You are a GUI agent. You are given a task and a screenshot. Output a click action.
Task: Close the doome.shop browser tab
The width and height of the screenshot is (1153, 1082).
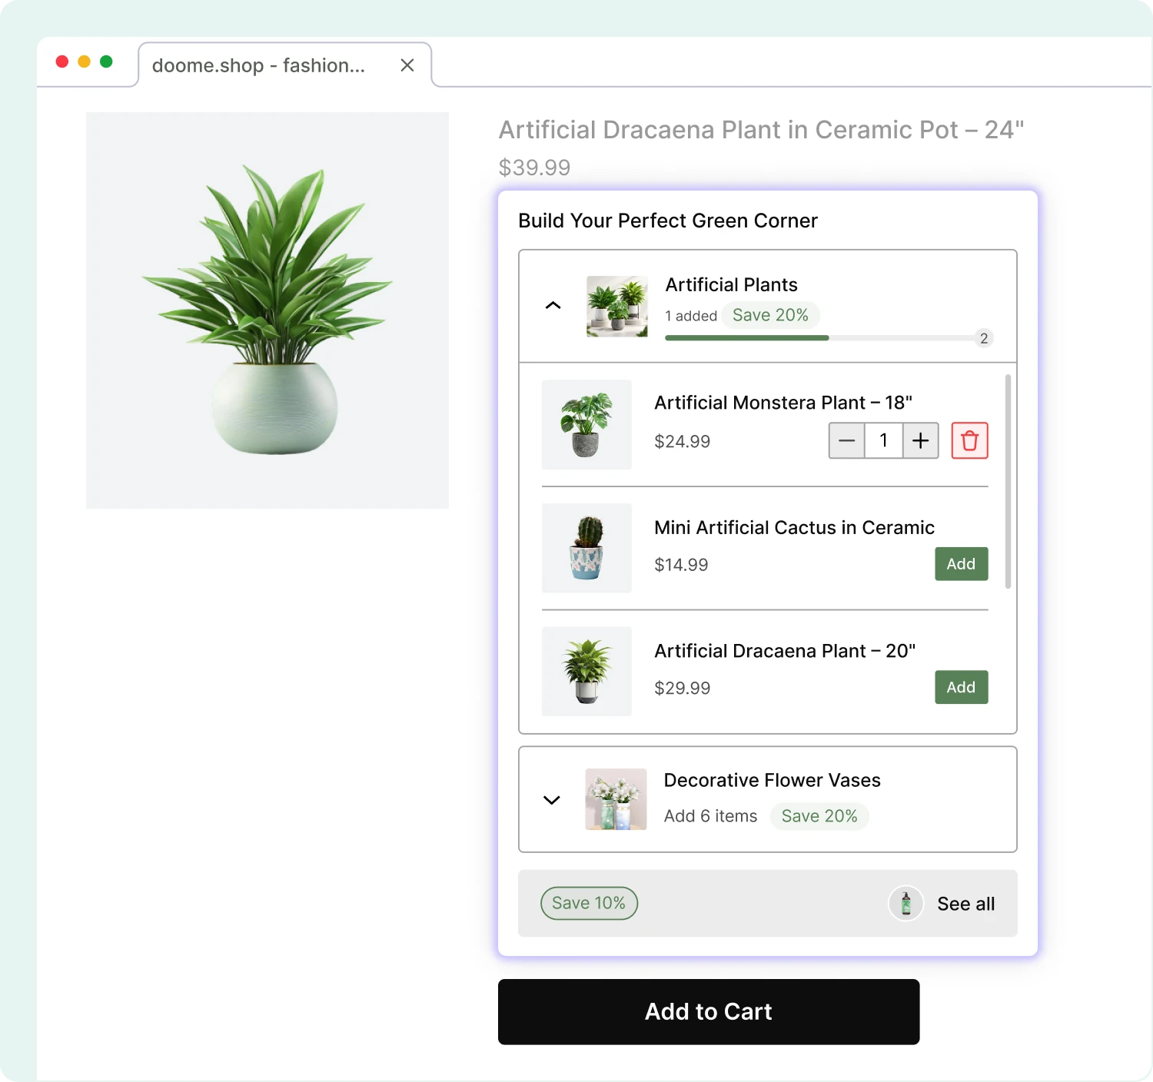[407, 65]
